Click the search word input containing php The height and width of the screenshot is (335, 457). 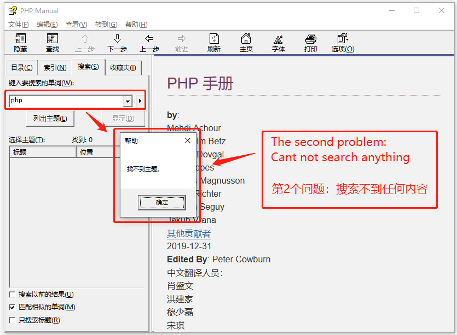coord(66,101)
